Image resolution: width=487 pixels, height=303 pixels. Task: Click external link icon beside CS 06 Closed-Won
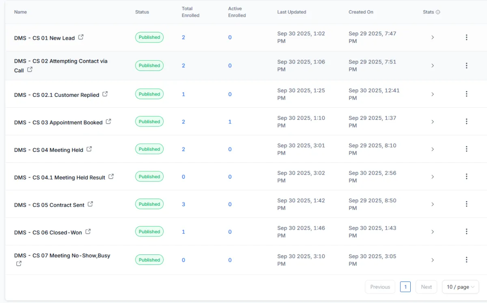point(88,232)
